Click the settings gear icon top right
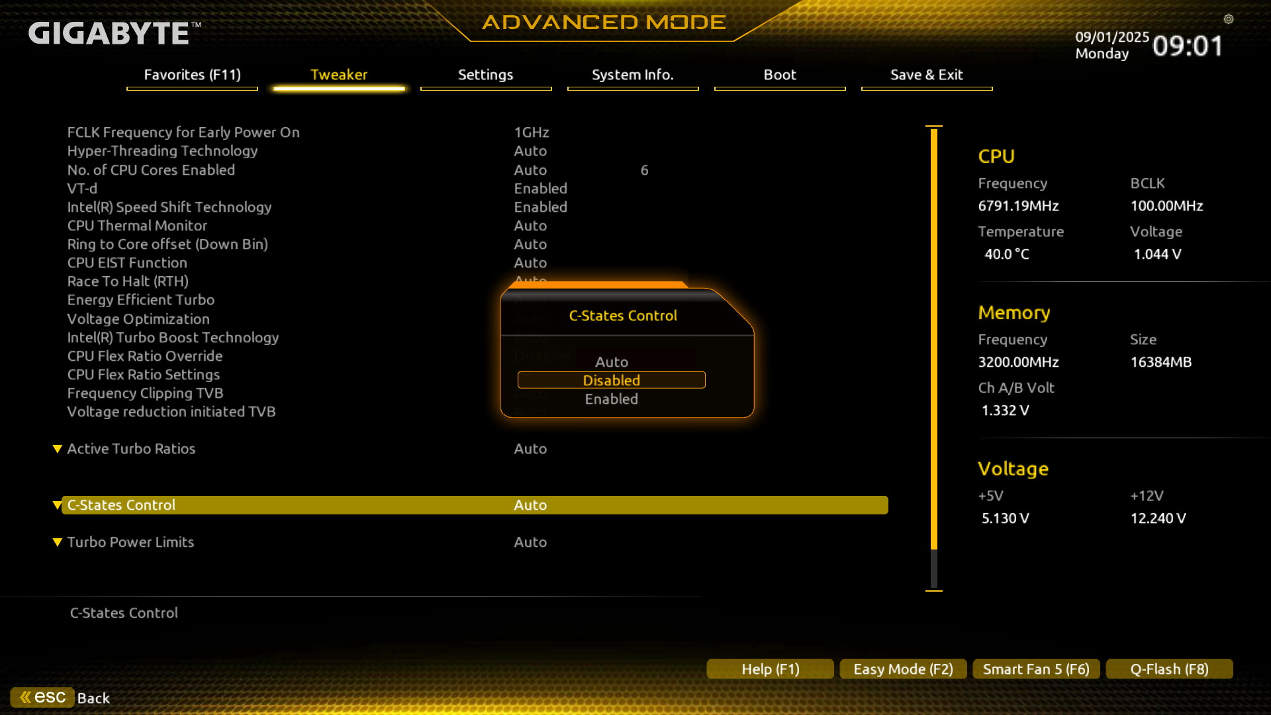Viewport: 1271px width, 715px height. coord(1228,19)
